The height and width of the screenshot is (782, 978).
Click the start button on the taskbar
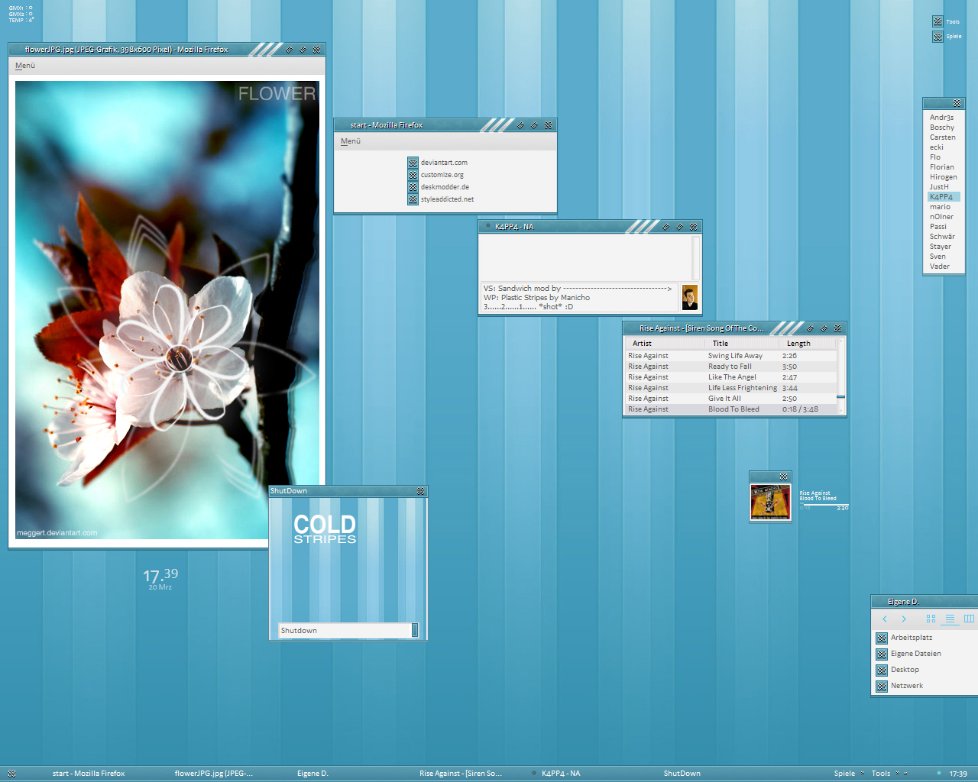pos(11,774)
